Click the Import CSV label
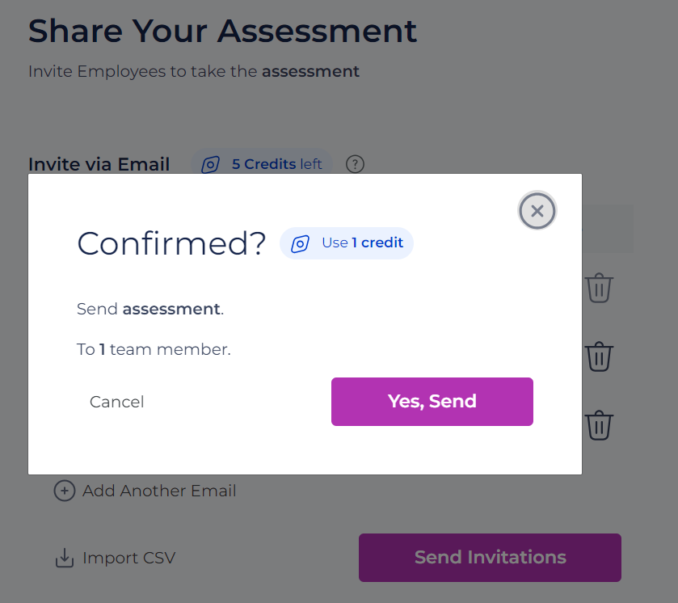This screenshot has width=678, height=603. tap(128, 558)
